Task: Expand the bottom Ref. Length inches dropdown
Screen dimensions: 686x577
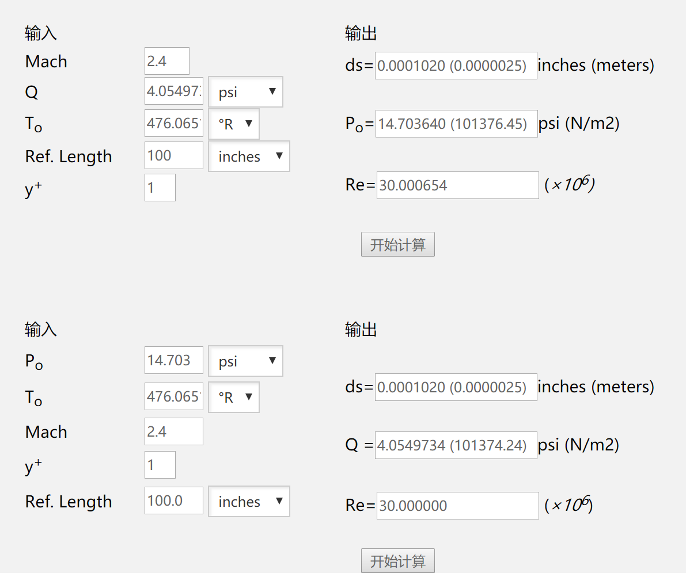Action: 249,502
